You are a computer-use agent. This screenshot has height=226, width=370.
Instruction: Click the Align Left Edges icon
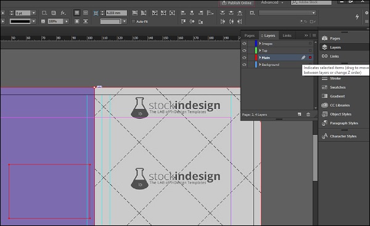click(x=183, y=13)
